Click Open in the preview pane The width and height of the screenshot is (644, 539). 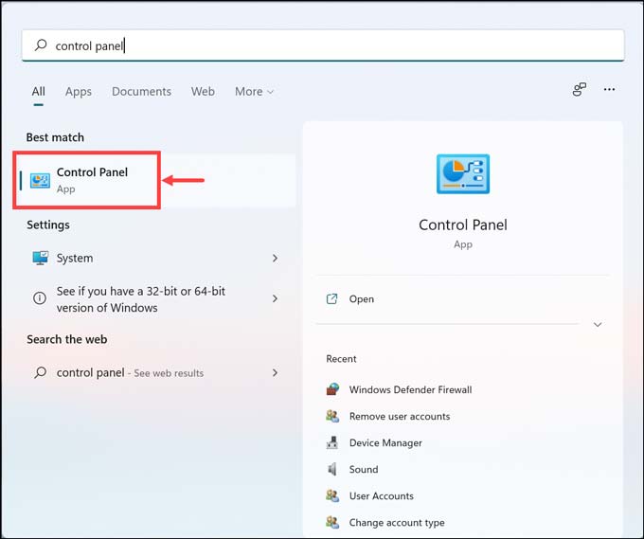(x=361, y=298)
